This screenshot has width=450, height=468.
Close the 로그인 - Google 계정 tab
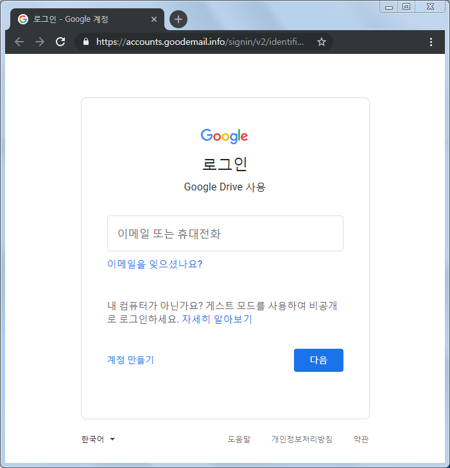tap(154, 19)
